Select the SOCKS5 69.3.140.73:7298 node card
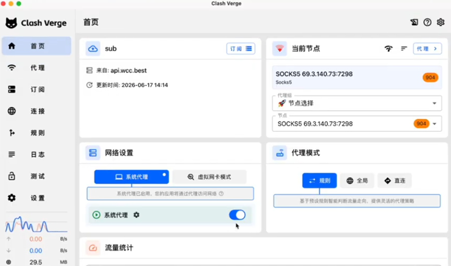Viewport: 451px width, 266px height. tap(357, 77)
